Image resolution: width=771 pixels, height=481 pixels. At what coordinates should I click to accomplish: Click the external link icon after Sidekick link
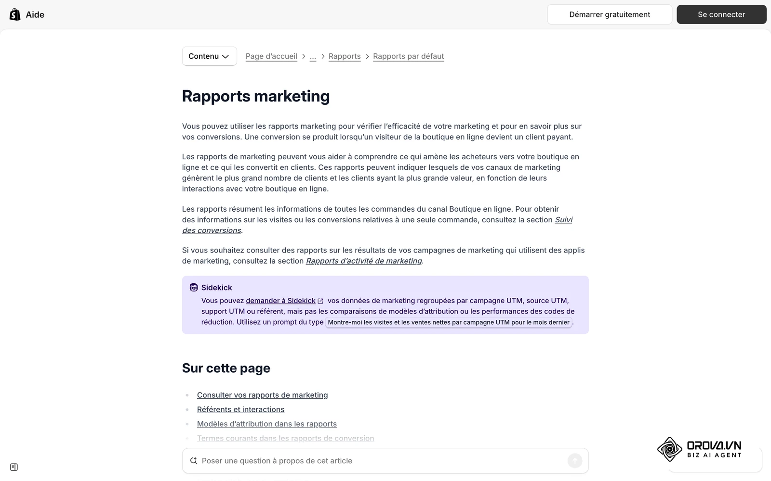tap(320, 301)
